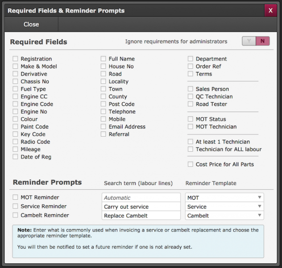Enable MOT Status as required

191,119
